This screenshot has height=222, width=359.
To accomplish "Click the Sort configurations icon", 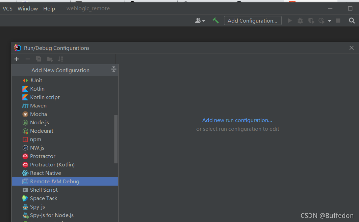I will tap(60, 59).
